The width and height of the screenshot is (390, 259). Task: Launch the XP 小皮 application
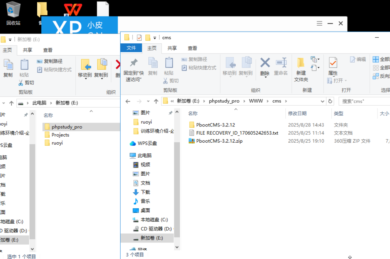(x=80, y=26)
